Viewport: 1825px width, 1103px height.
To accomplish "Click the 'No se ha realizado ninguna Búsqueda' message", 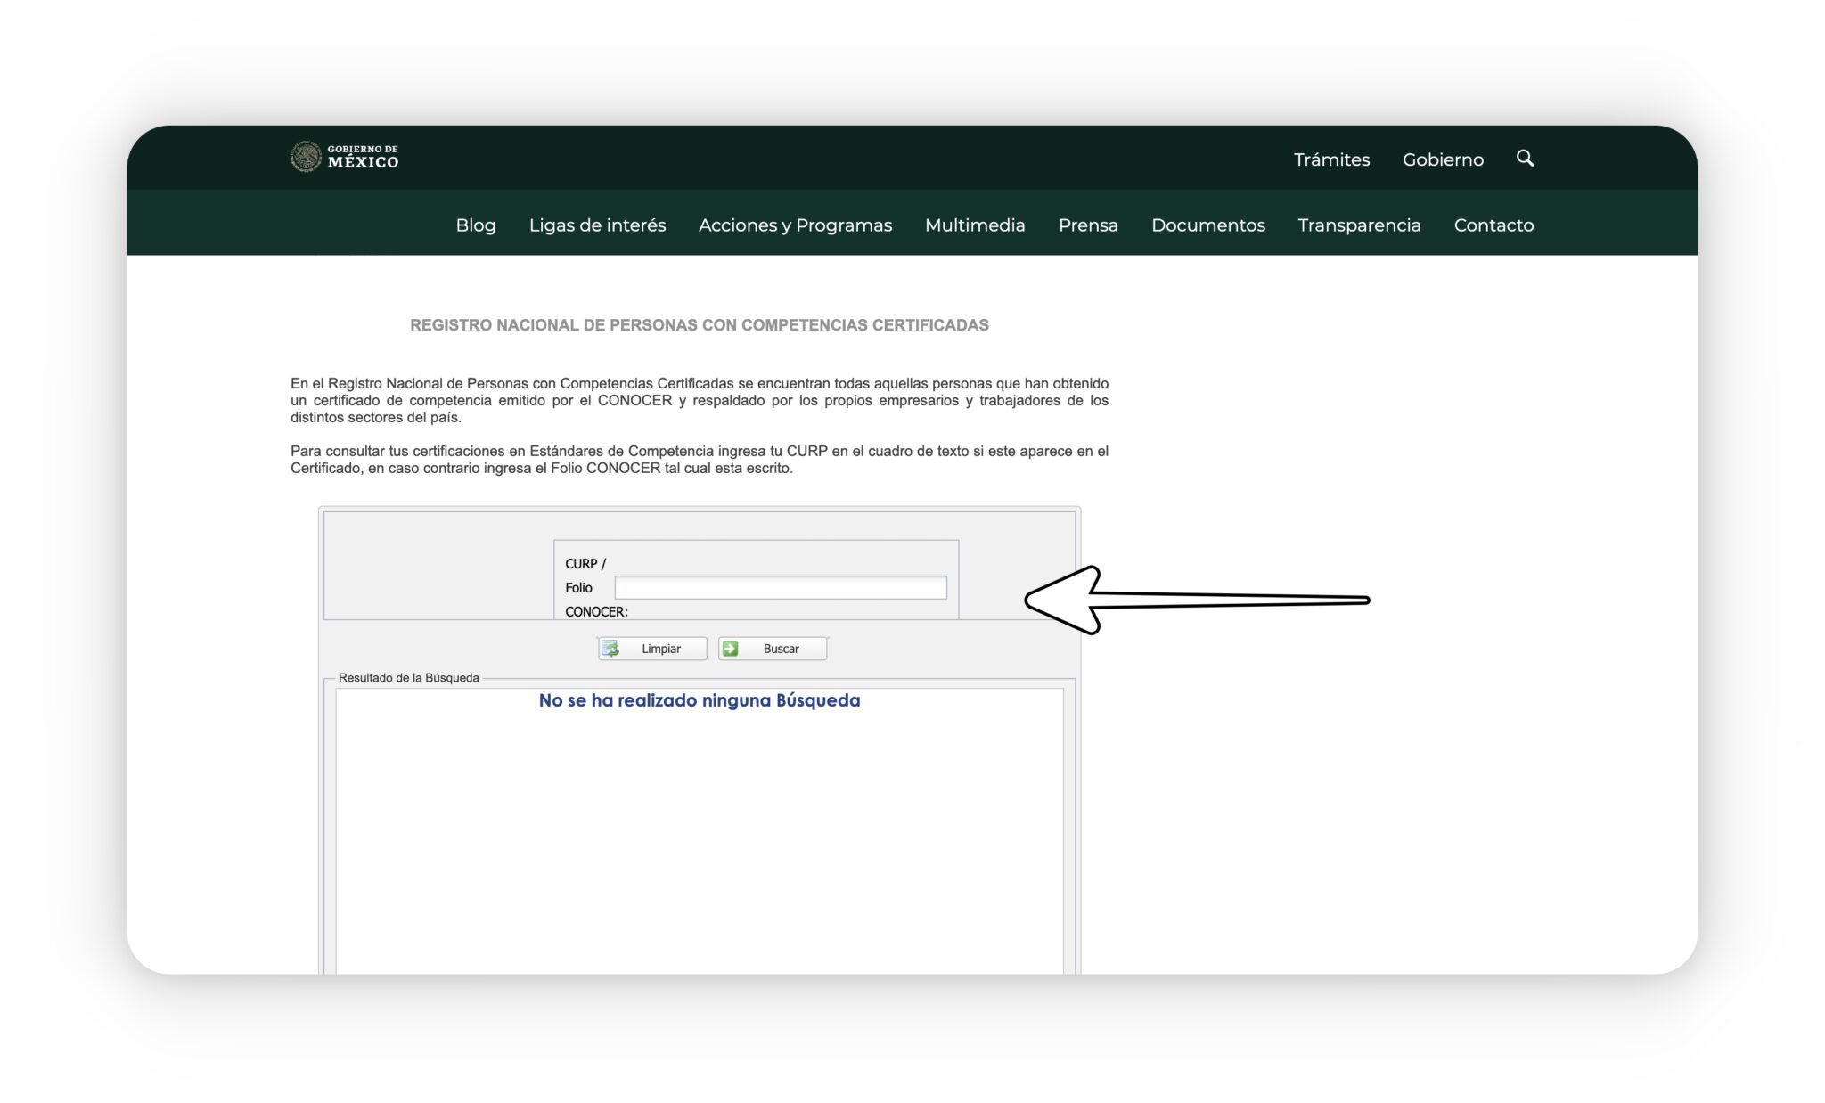I will [700, 700].
